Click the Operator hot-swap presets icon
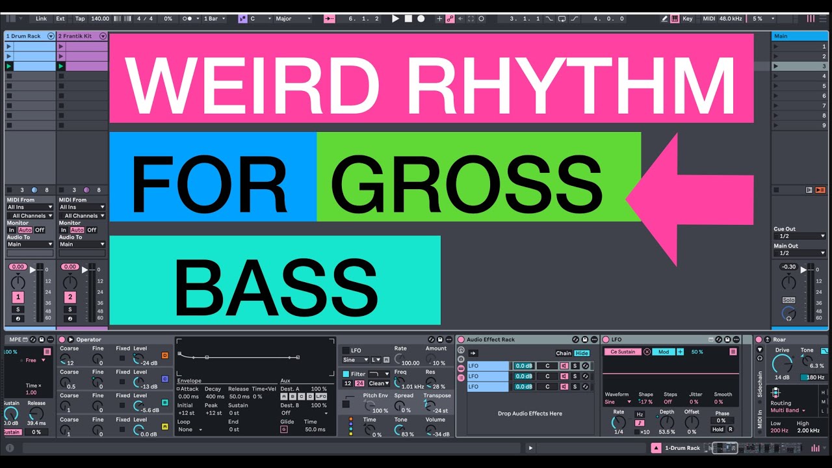Screen dimensions: 832x468 [431, 339]
